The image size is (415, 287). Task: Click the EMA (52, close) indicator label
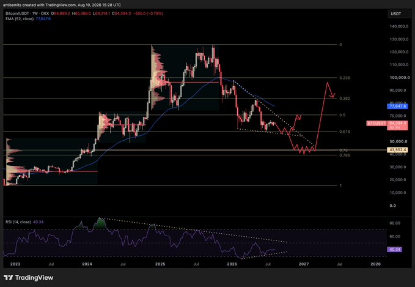[x=20, y=19]
